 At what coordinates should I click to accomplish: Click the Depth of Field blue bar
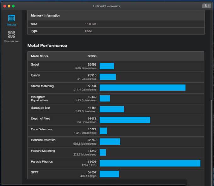125,120
